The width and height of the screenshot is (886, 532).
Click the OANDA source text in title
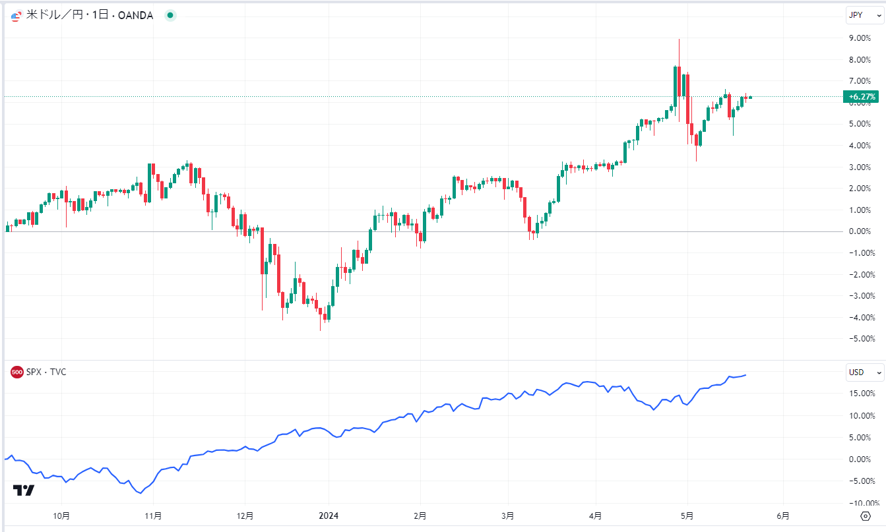pyautogui.click(x=135, y=16)
